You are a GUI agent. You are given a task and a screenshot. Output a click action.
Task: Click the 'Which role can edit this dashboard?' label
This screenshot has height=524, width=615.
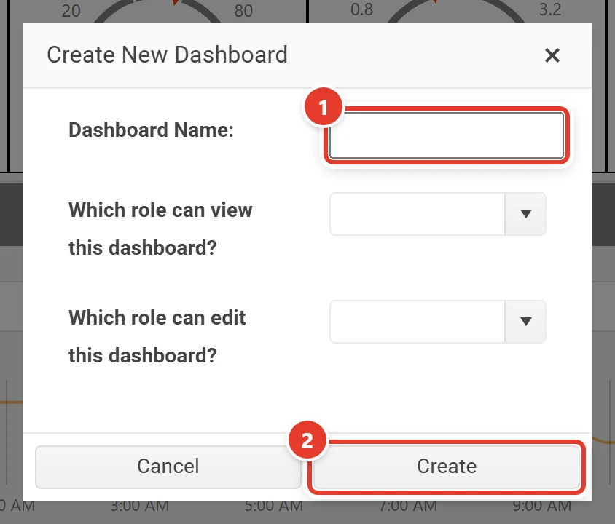[157, 336]
